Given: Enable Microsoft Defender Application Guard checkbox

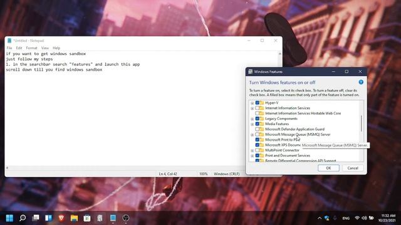Looking at the screenshot, I should 258,129.
